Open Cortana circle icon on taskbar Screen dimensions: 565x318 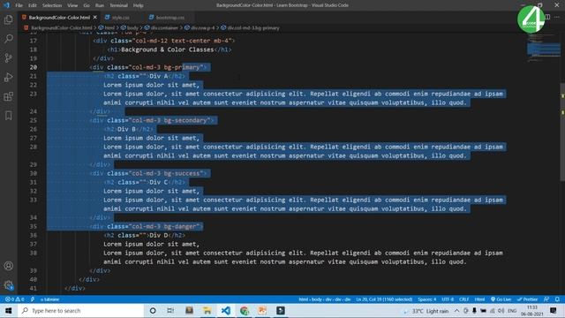153,310
